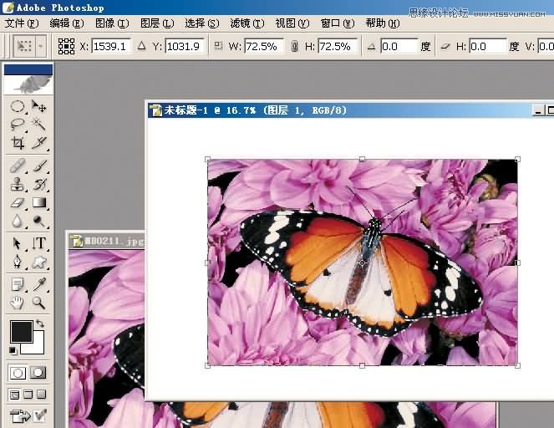The width and height of the screenshot is (554, 428).
Task: Choose Standard Screen mode
Action: click(x=14, y=395)
